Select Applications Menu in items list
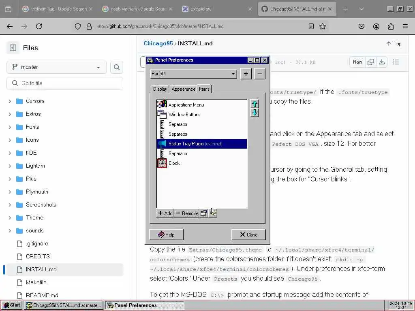415x311 pixels. [202, 105]
